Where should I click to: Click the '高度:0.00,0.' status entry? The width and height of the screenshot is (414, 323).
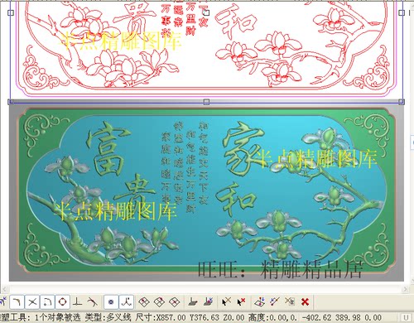pos(273,317)
